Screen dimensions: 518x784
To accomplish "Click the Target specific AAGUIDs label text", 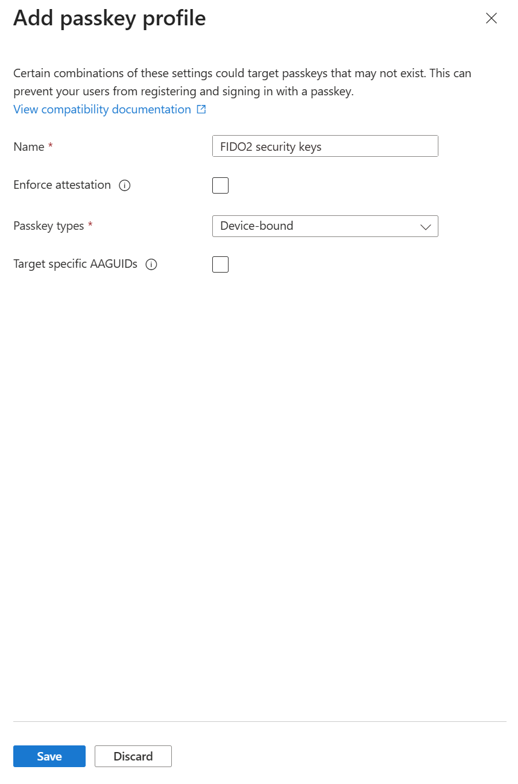I will pyautogui.click(x=75, y=264).
